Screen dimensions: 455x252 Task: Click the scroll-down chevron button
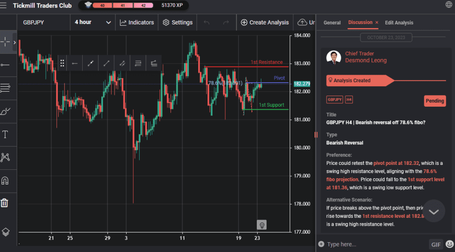point(434,212)
